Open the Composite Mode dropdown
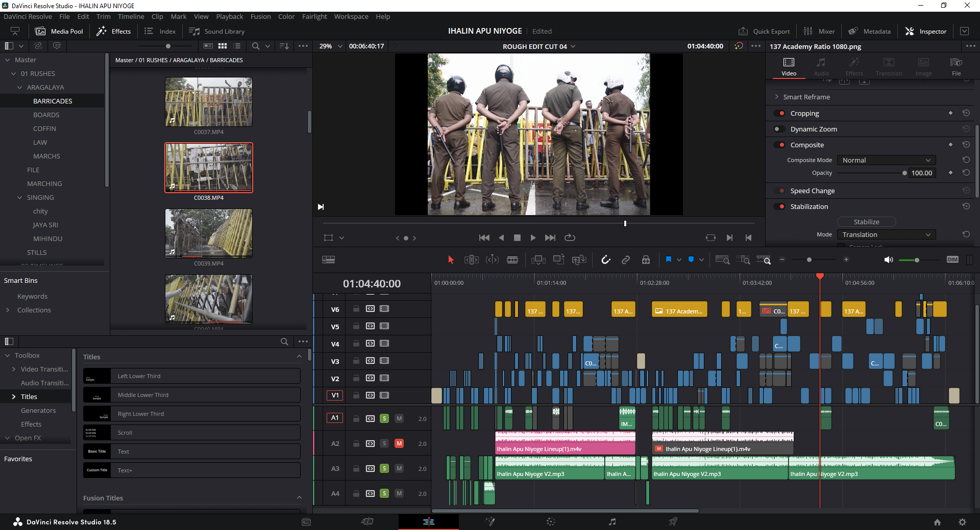980x530 pixels. 886,160
